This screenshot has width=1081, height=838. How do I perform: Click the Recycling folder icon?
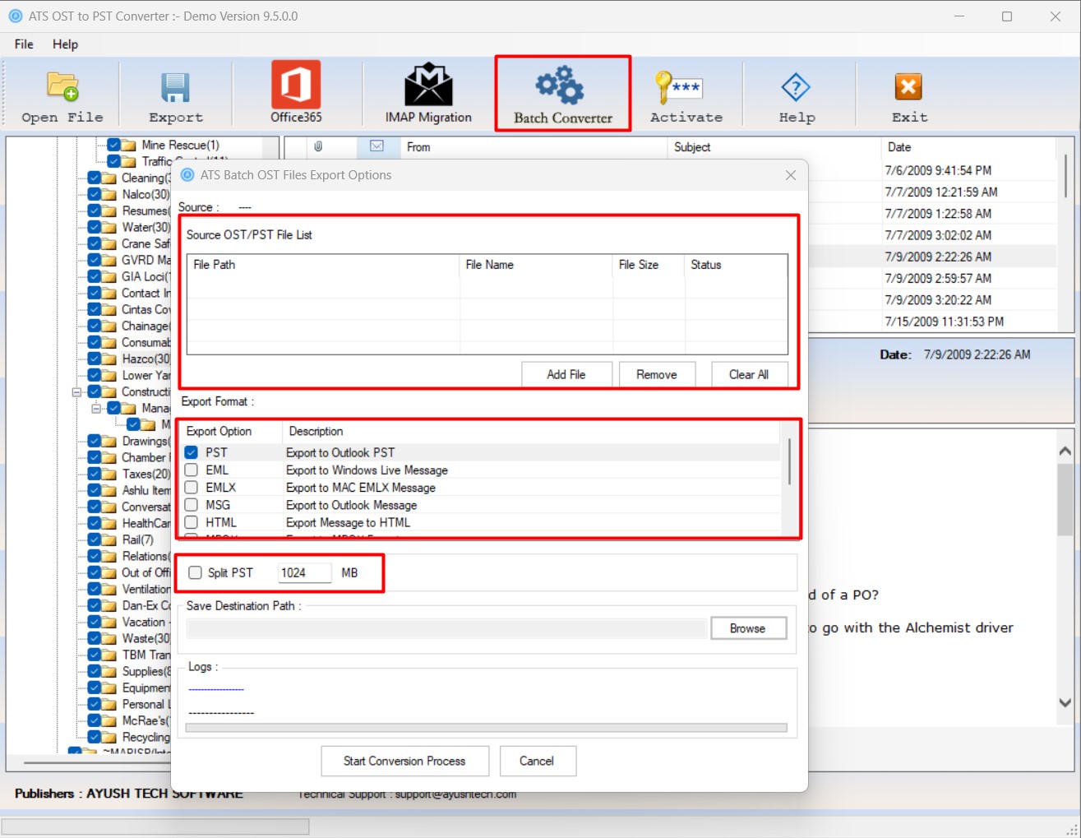tap(109, 737)
